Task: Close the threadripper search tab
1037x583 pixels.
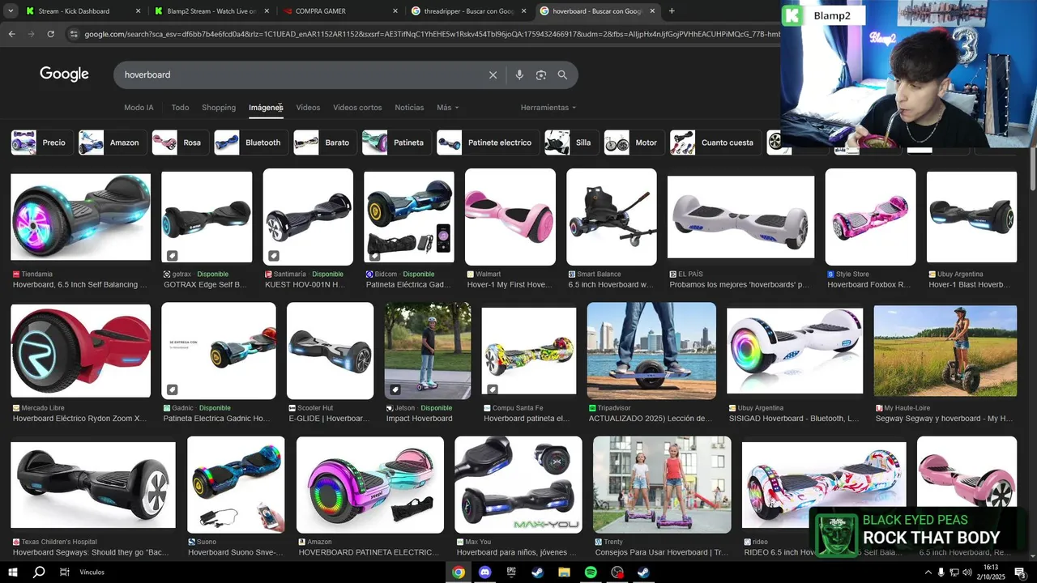Action: pyautogui.click(x=523, y=11)
